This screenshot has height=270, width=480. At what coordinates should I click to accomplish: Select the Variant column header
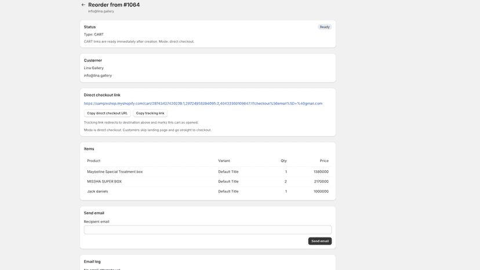(x=224, y=160)
